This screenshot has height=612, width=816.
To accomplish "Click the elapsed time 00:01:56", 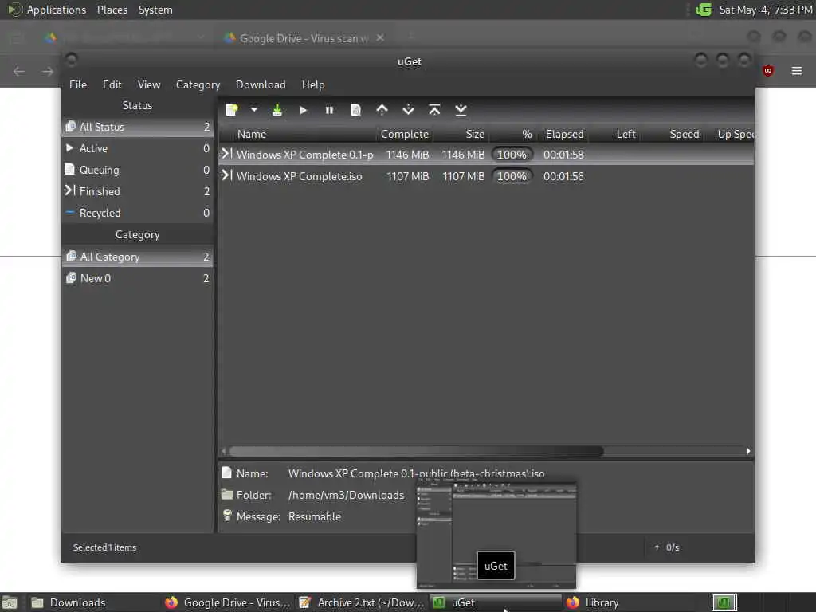I will pos(563,176).
